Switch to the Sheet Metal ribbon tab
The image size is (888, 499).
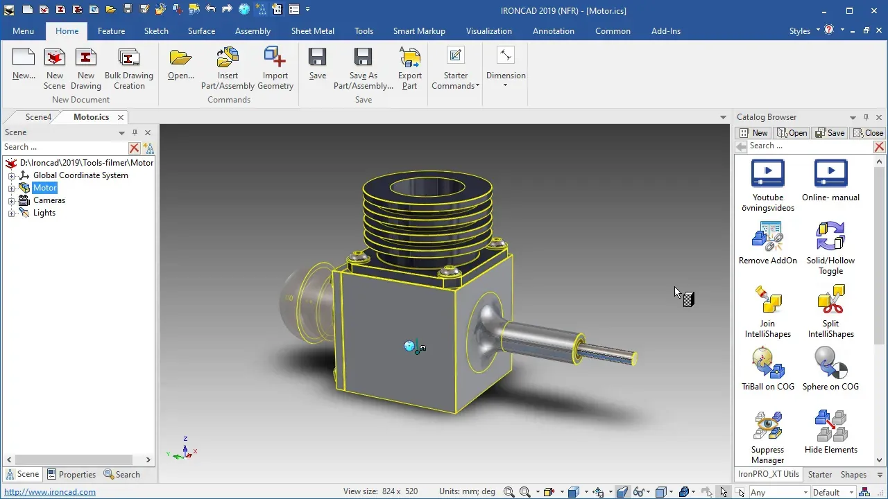(x=312, y=31)
